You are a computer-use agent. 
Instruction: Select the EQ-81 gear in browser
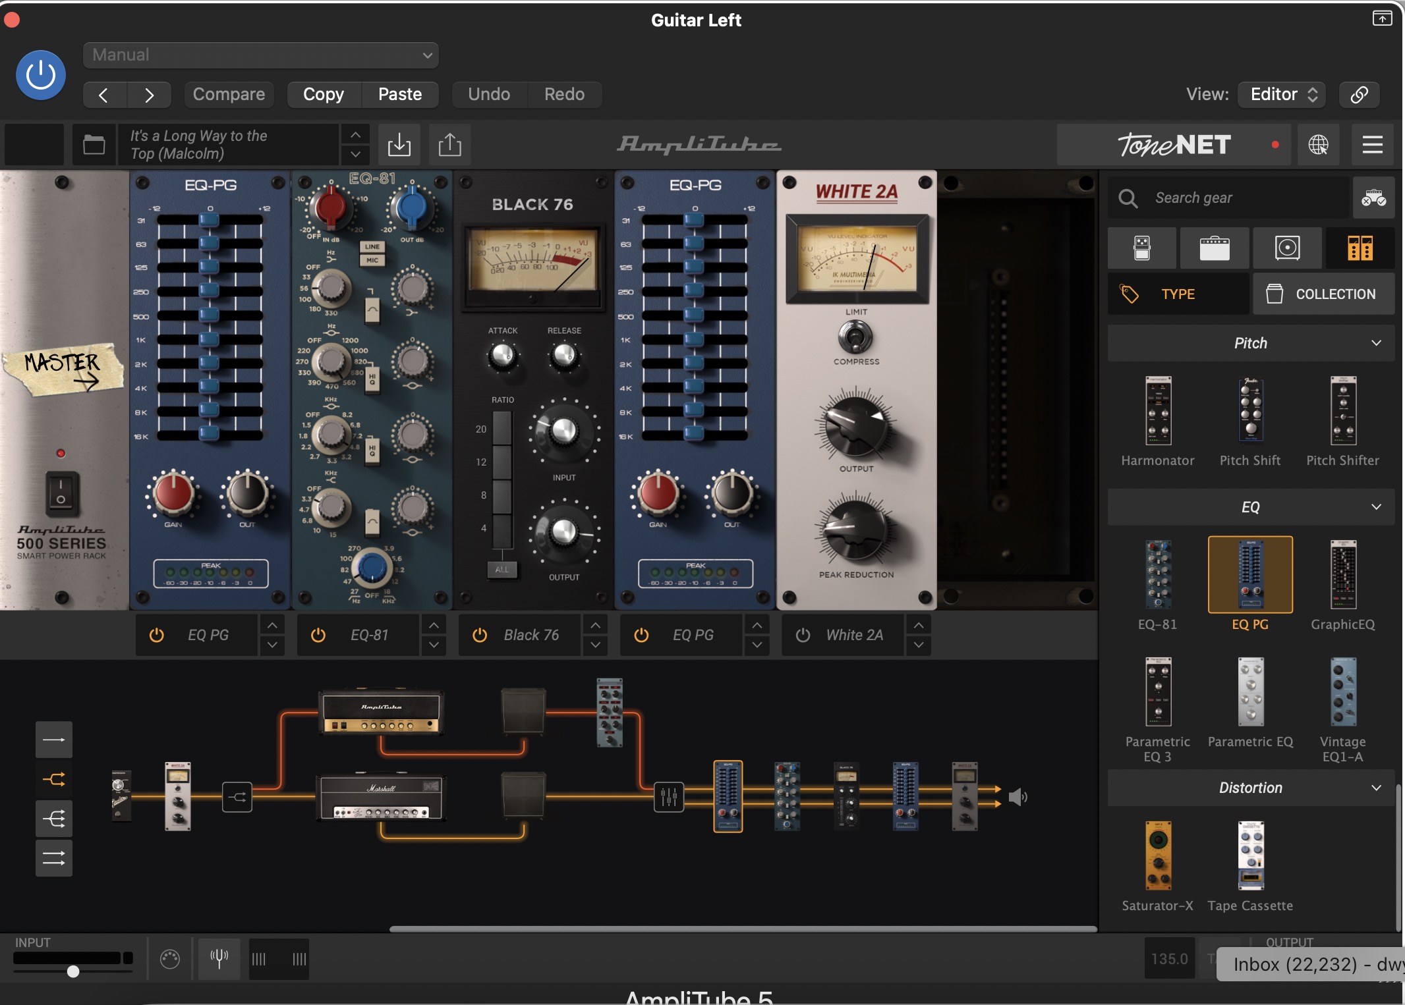point(1158,575)
